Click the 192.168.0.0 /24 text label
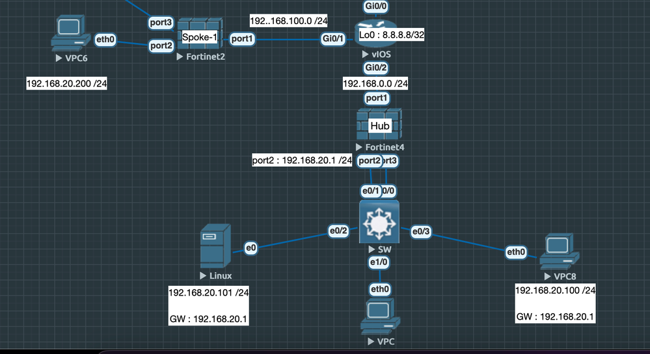Screen dimensions: 650x354 375,84
